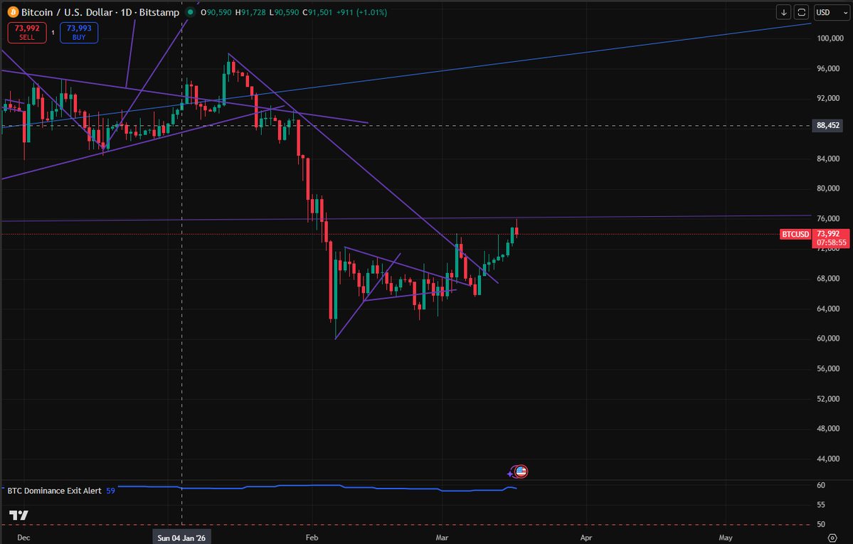Click the 88,452 crosshair price label
The height and width of the screenshot is (544, 853).
click(x=827, y=126)
